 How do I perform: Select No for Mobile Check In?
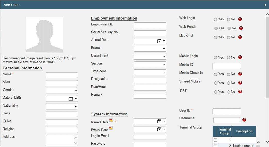point(229,74)
